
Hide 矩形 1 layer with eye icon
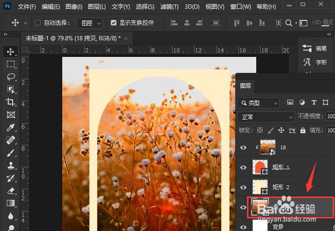pos(243,167)
